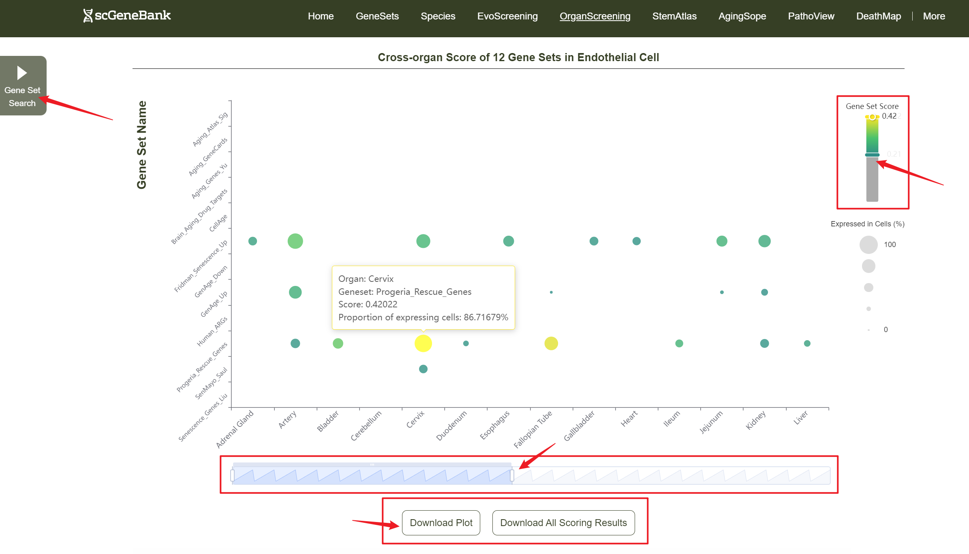The width and height of the screenshot is (969, 554).
Task: Click the Fallopian Tube yellow-green bubble
Action: (551, 343)
